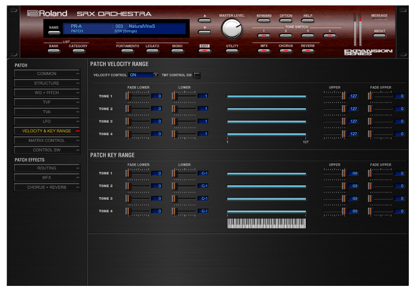The image size is (416, 295).
Task: Open the STRUCTURE patch tab
Action: tap(46, 83)
